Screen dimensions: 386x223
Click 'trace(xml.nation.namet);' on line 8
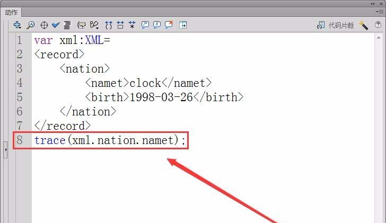(110, 140)
